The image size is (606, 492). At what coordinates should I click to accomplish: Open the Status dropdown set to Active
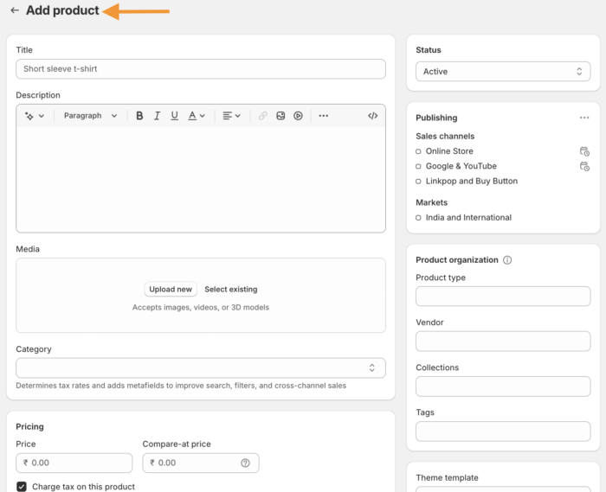503,72
